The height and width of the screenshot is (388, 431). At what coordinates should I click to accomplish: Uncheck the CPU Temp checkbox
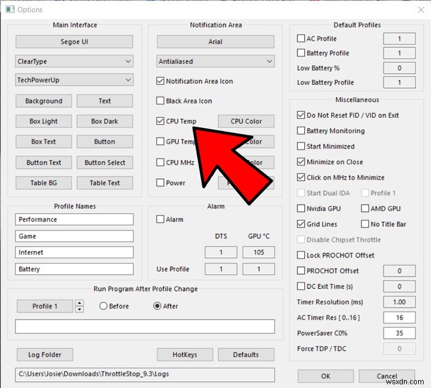click(160, 121)
